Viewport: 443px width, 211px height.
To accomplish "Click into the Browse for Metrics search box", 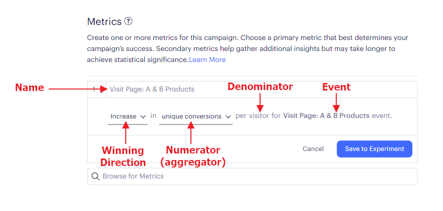I will 252,176.
